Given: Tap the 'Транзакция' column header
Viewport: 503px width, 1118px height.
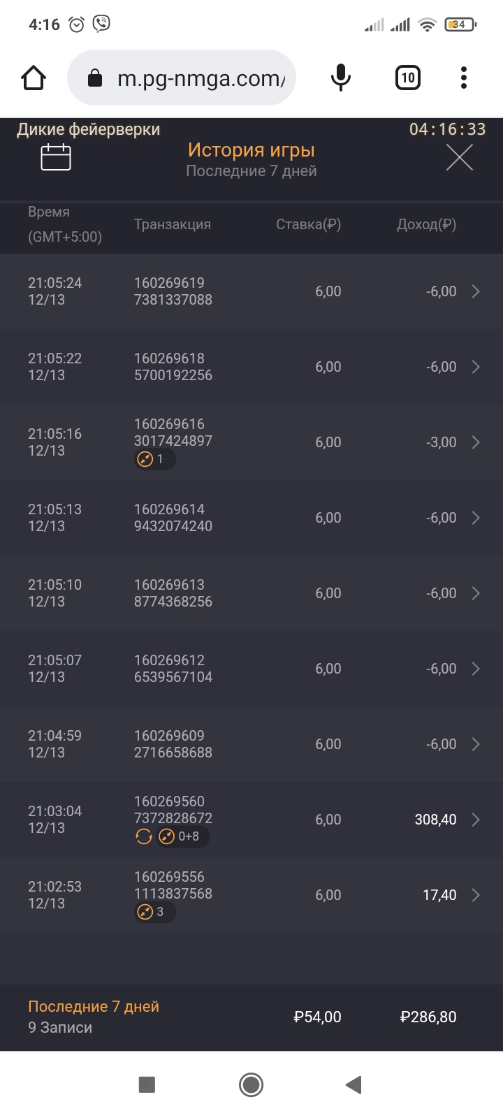Looking at the screenshot, I should point(173,224).
